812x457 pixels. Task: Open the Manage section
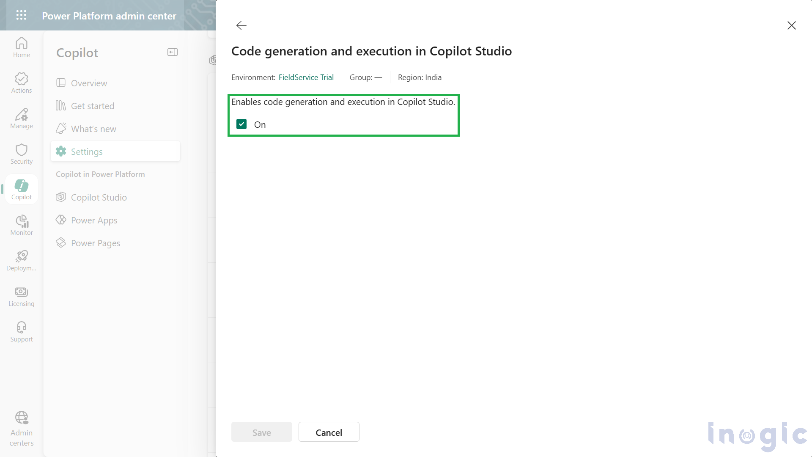21,118
